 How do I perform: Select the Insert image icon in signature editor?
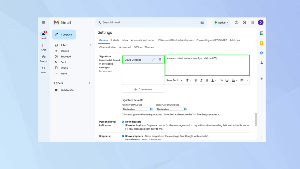(227, 80)
